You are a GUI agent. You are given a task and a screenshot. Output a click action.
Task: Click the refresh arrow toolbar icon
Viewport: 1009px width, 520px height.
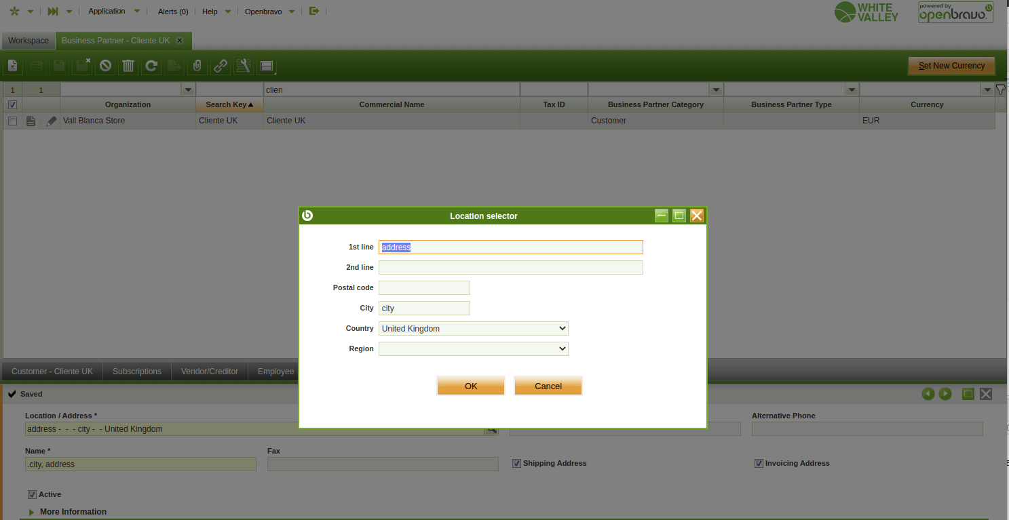point(151,66)
